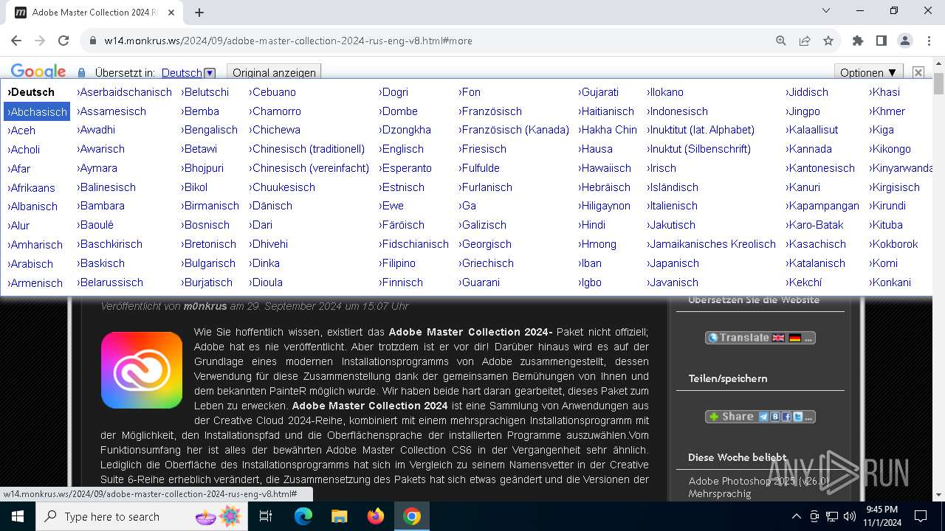Viewport: 945px width, 531px height.
Task: Select Khmer language entry
Action: click(887, 111)
